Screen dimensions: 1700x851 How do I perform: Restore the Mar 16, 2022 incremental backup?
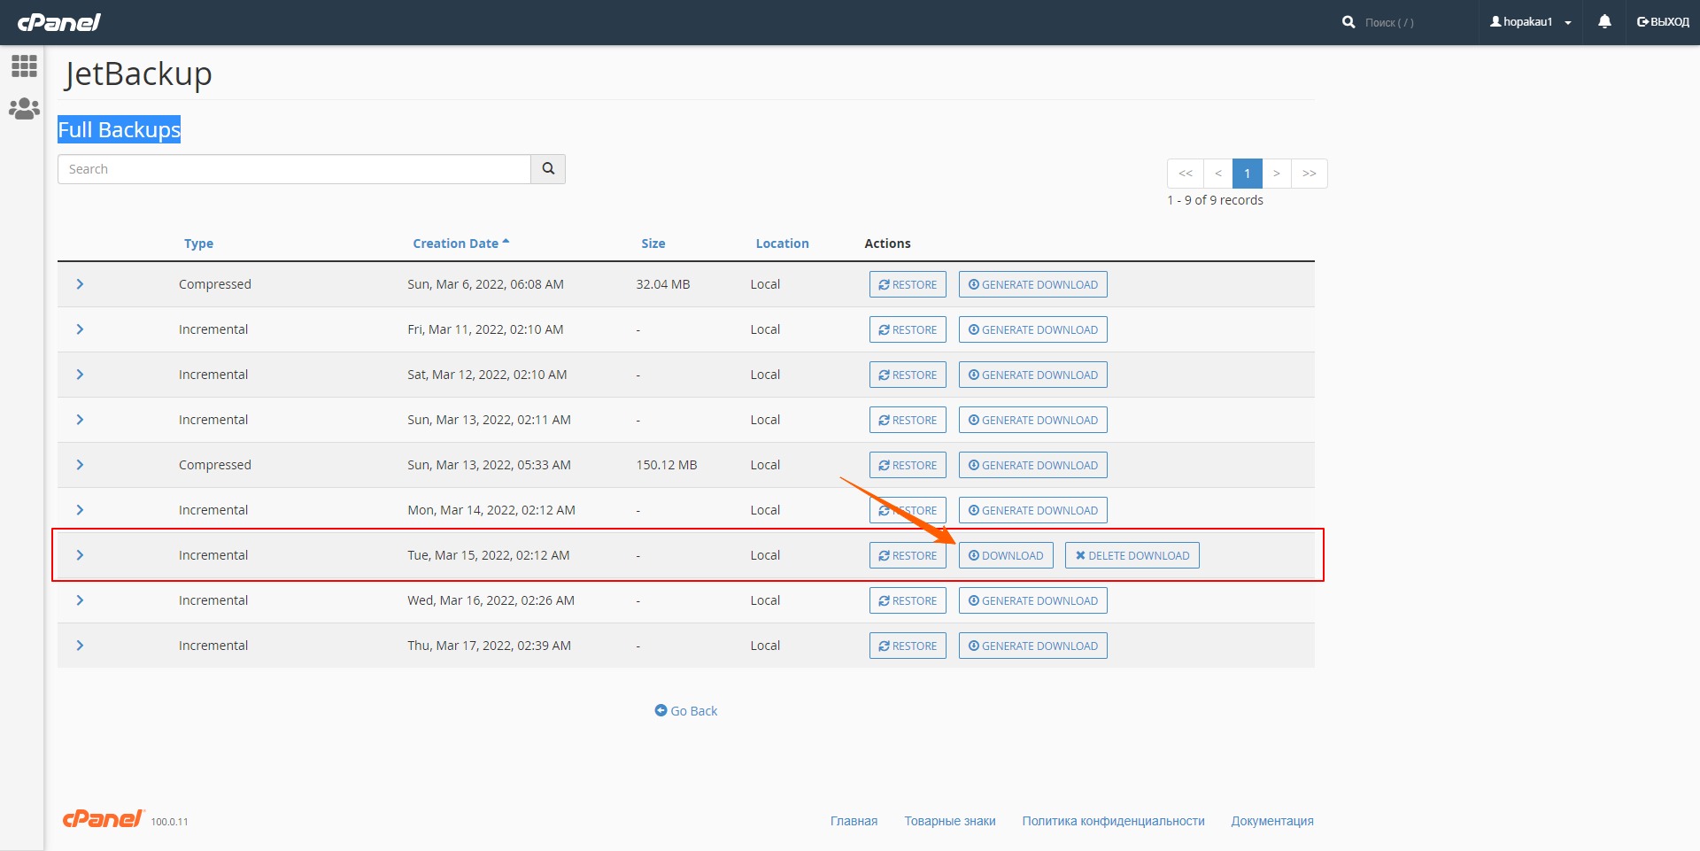[x=908, y=600]
